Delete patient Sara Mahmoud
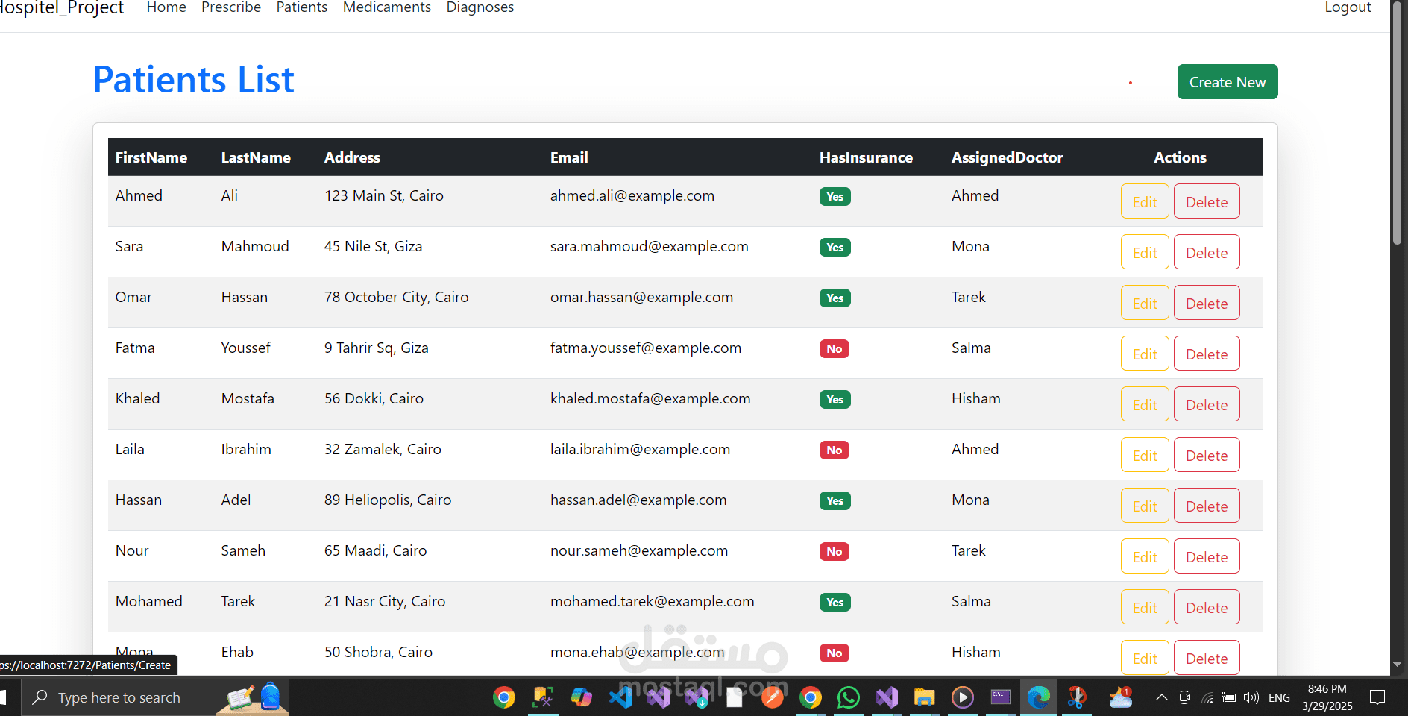The width and height of the screenshot is (1408, 716). (x=1207, y=252)
